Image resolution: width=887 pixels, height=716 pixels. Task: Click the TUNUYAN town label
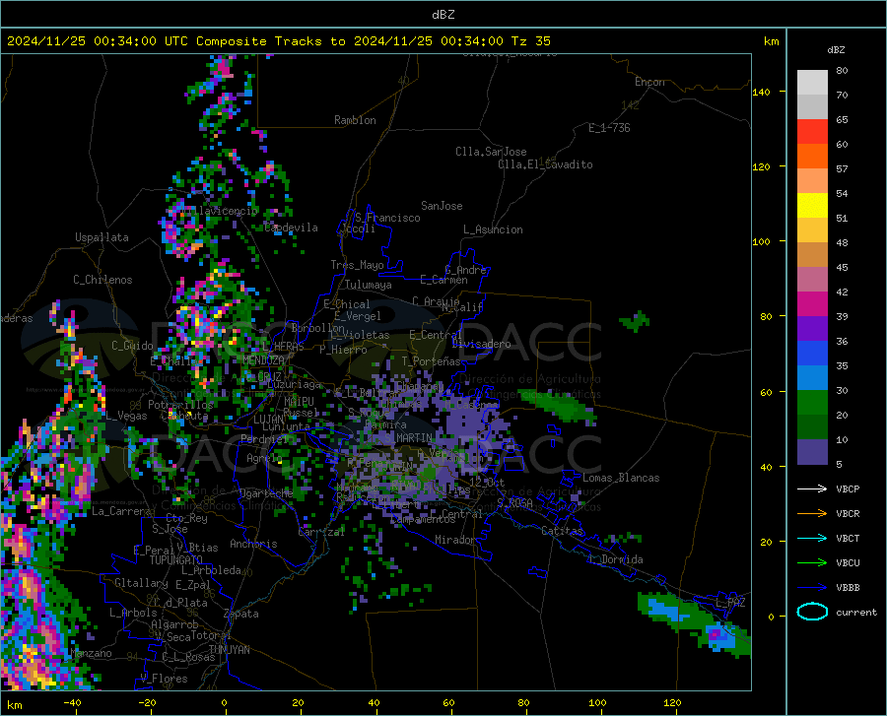coord(229,650)
